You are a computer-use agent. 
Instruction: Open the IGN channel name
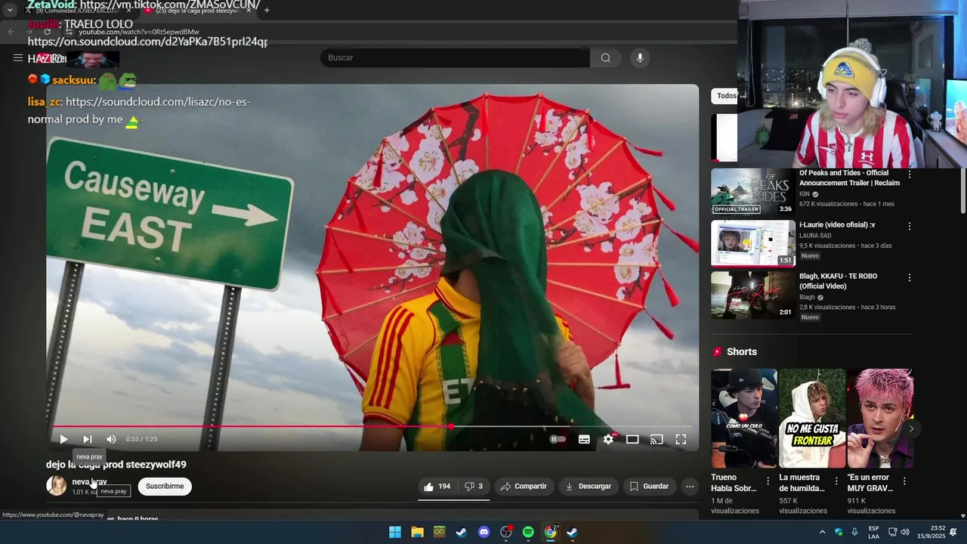point(805,194)
